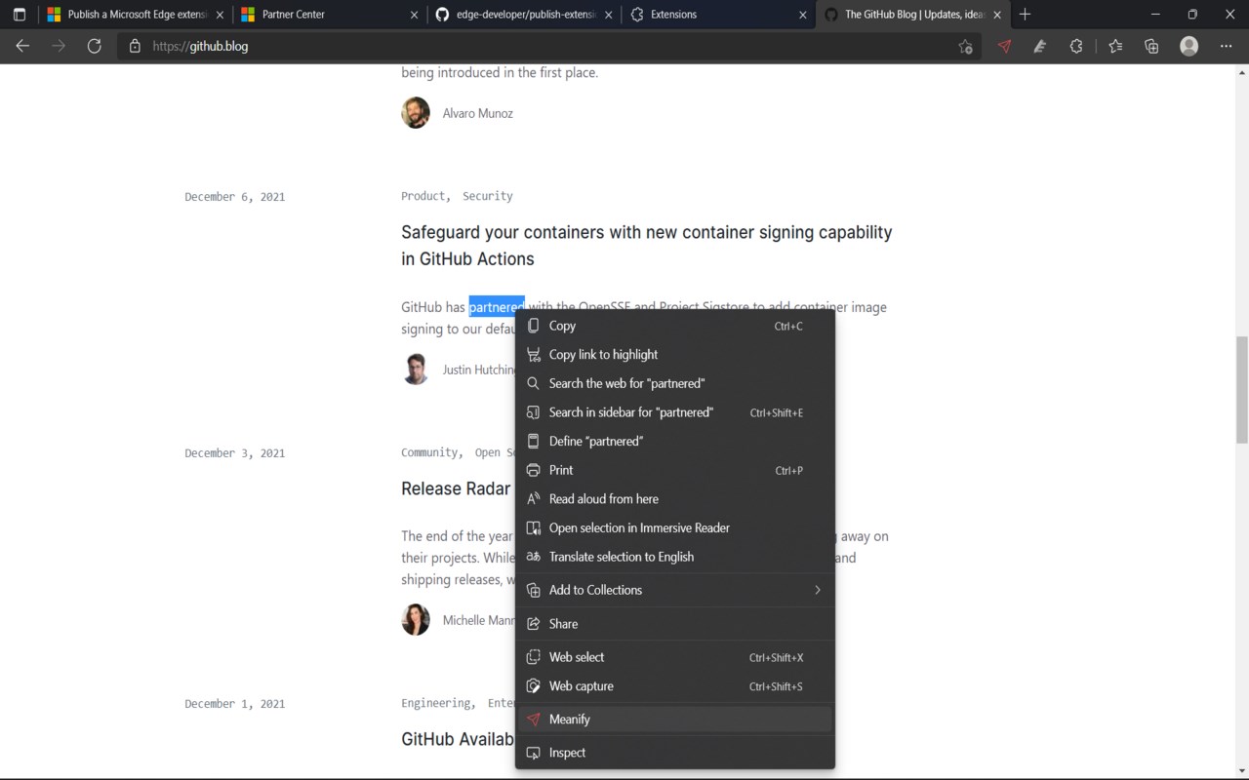Click the Share icon in context menu
Viewport: 1249px width, 780px height.
pos(533,624)
